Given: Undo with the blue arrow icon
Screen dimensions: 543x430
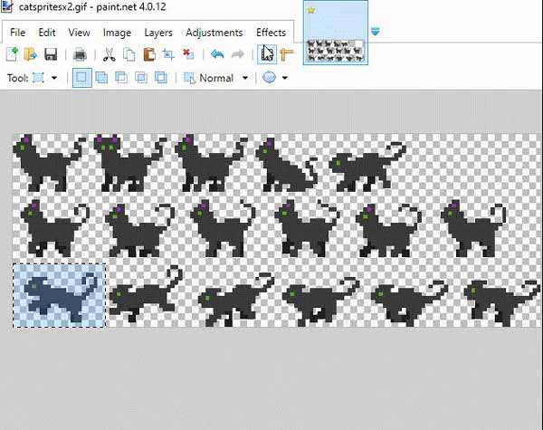Looking at the screenshot, I should point(217,54).
